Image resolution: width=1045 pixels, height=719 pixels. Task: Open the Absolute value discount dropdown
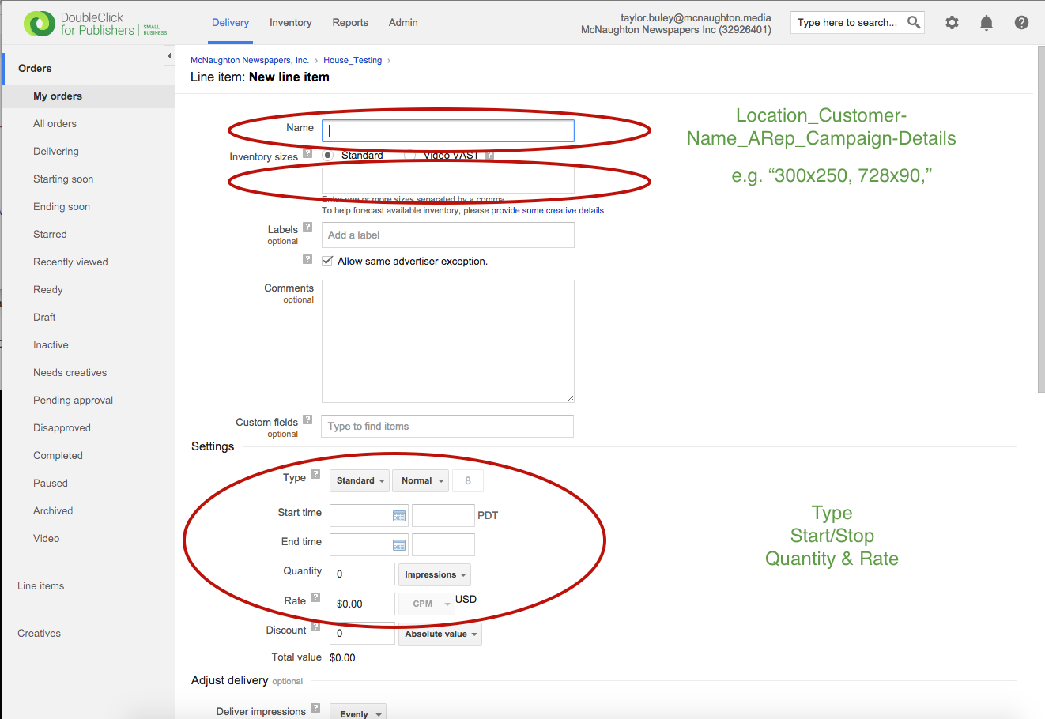click(440, 634)
